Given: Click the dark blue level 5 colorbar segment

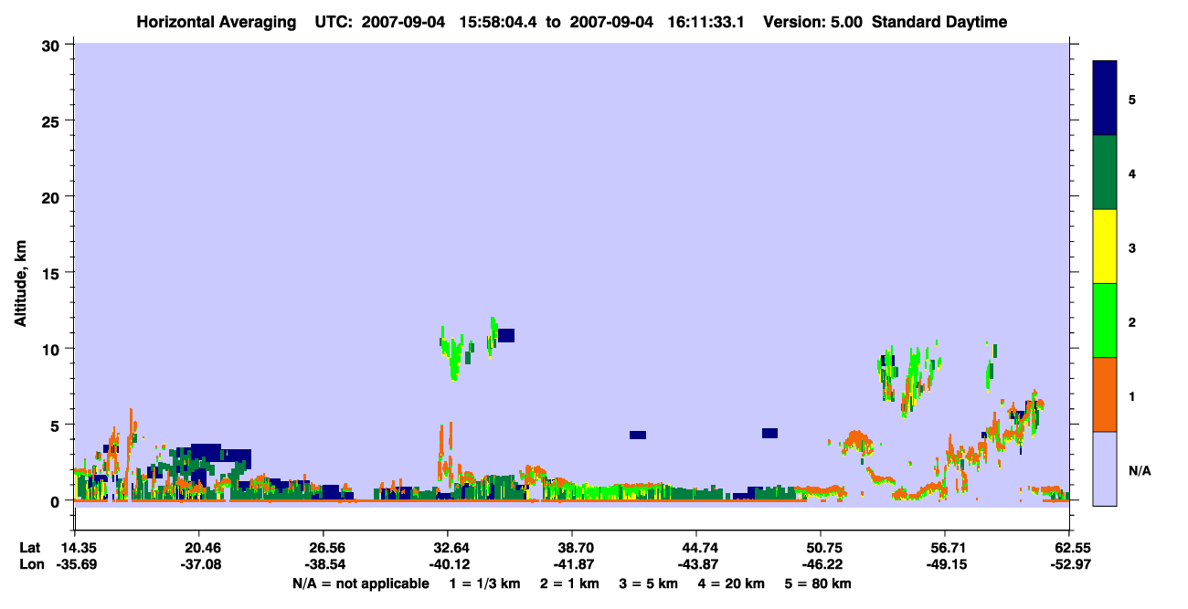Looking at the screenshot, I should pyautogui.click(x=1105, y=99).
